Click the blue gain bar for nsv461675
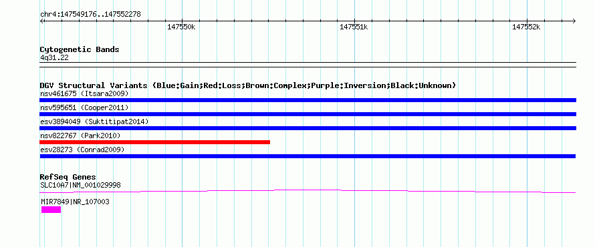 click(x=308, y=100)
